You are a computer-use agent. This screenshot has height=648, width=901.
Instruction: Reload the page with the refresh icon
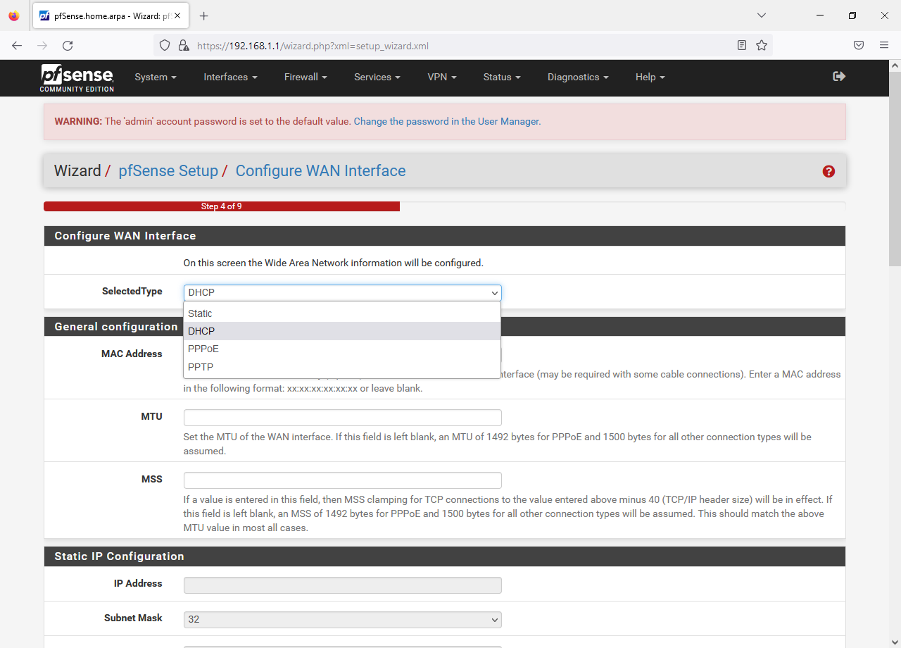[x=68, y=45]
